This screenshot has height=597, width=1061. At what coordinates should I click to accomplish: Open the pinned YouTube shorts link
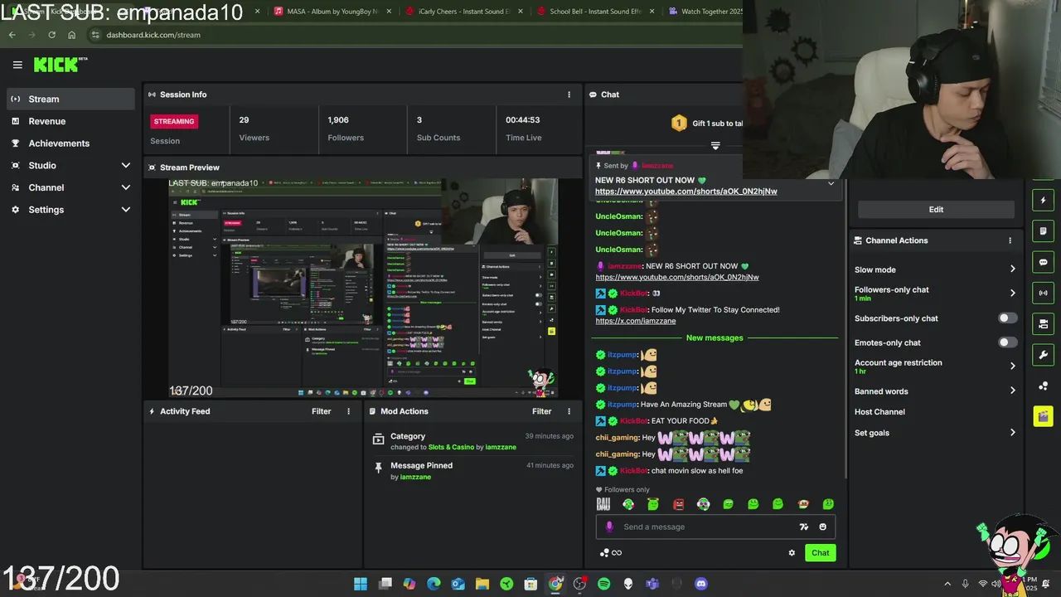pyautogui.click(x=686, y=192)
